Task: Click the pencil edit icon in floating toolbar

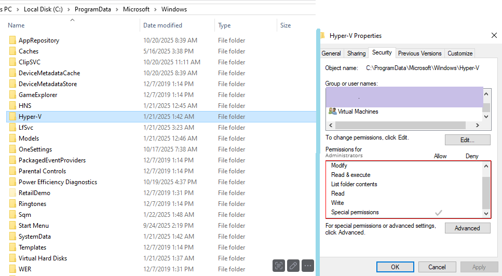Action: pyautogui.click(x=293, y=266)
